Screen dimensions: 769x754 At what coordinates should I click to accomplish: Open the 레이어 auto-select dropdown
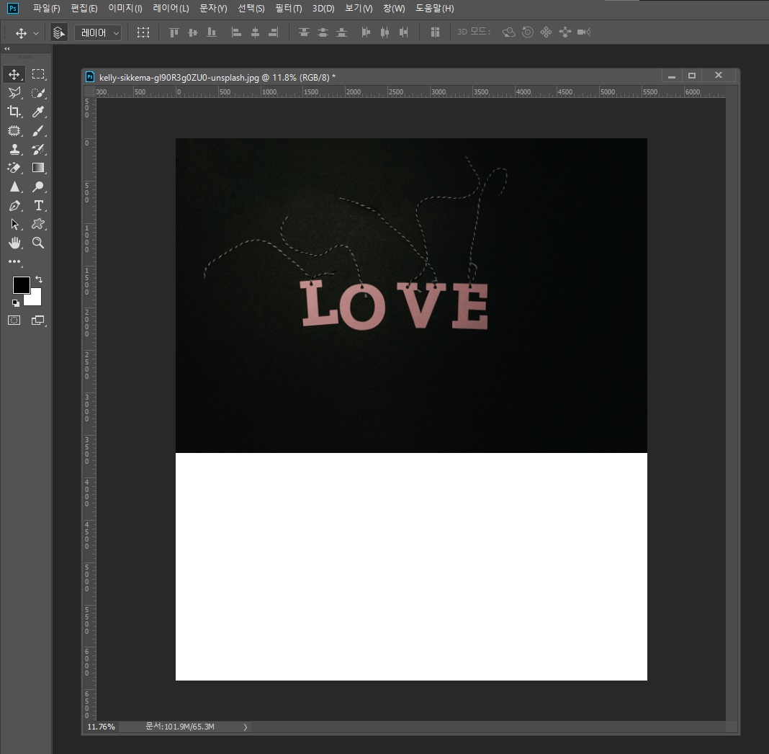pos(98,32)
